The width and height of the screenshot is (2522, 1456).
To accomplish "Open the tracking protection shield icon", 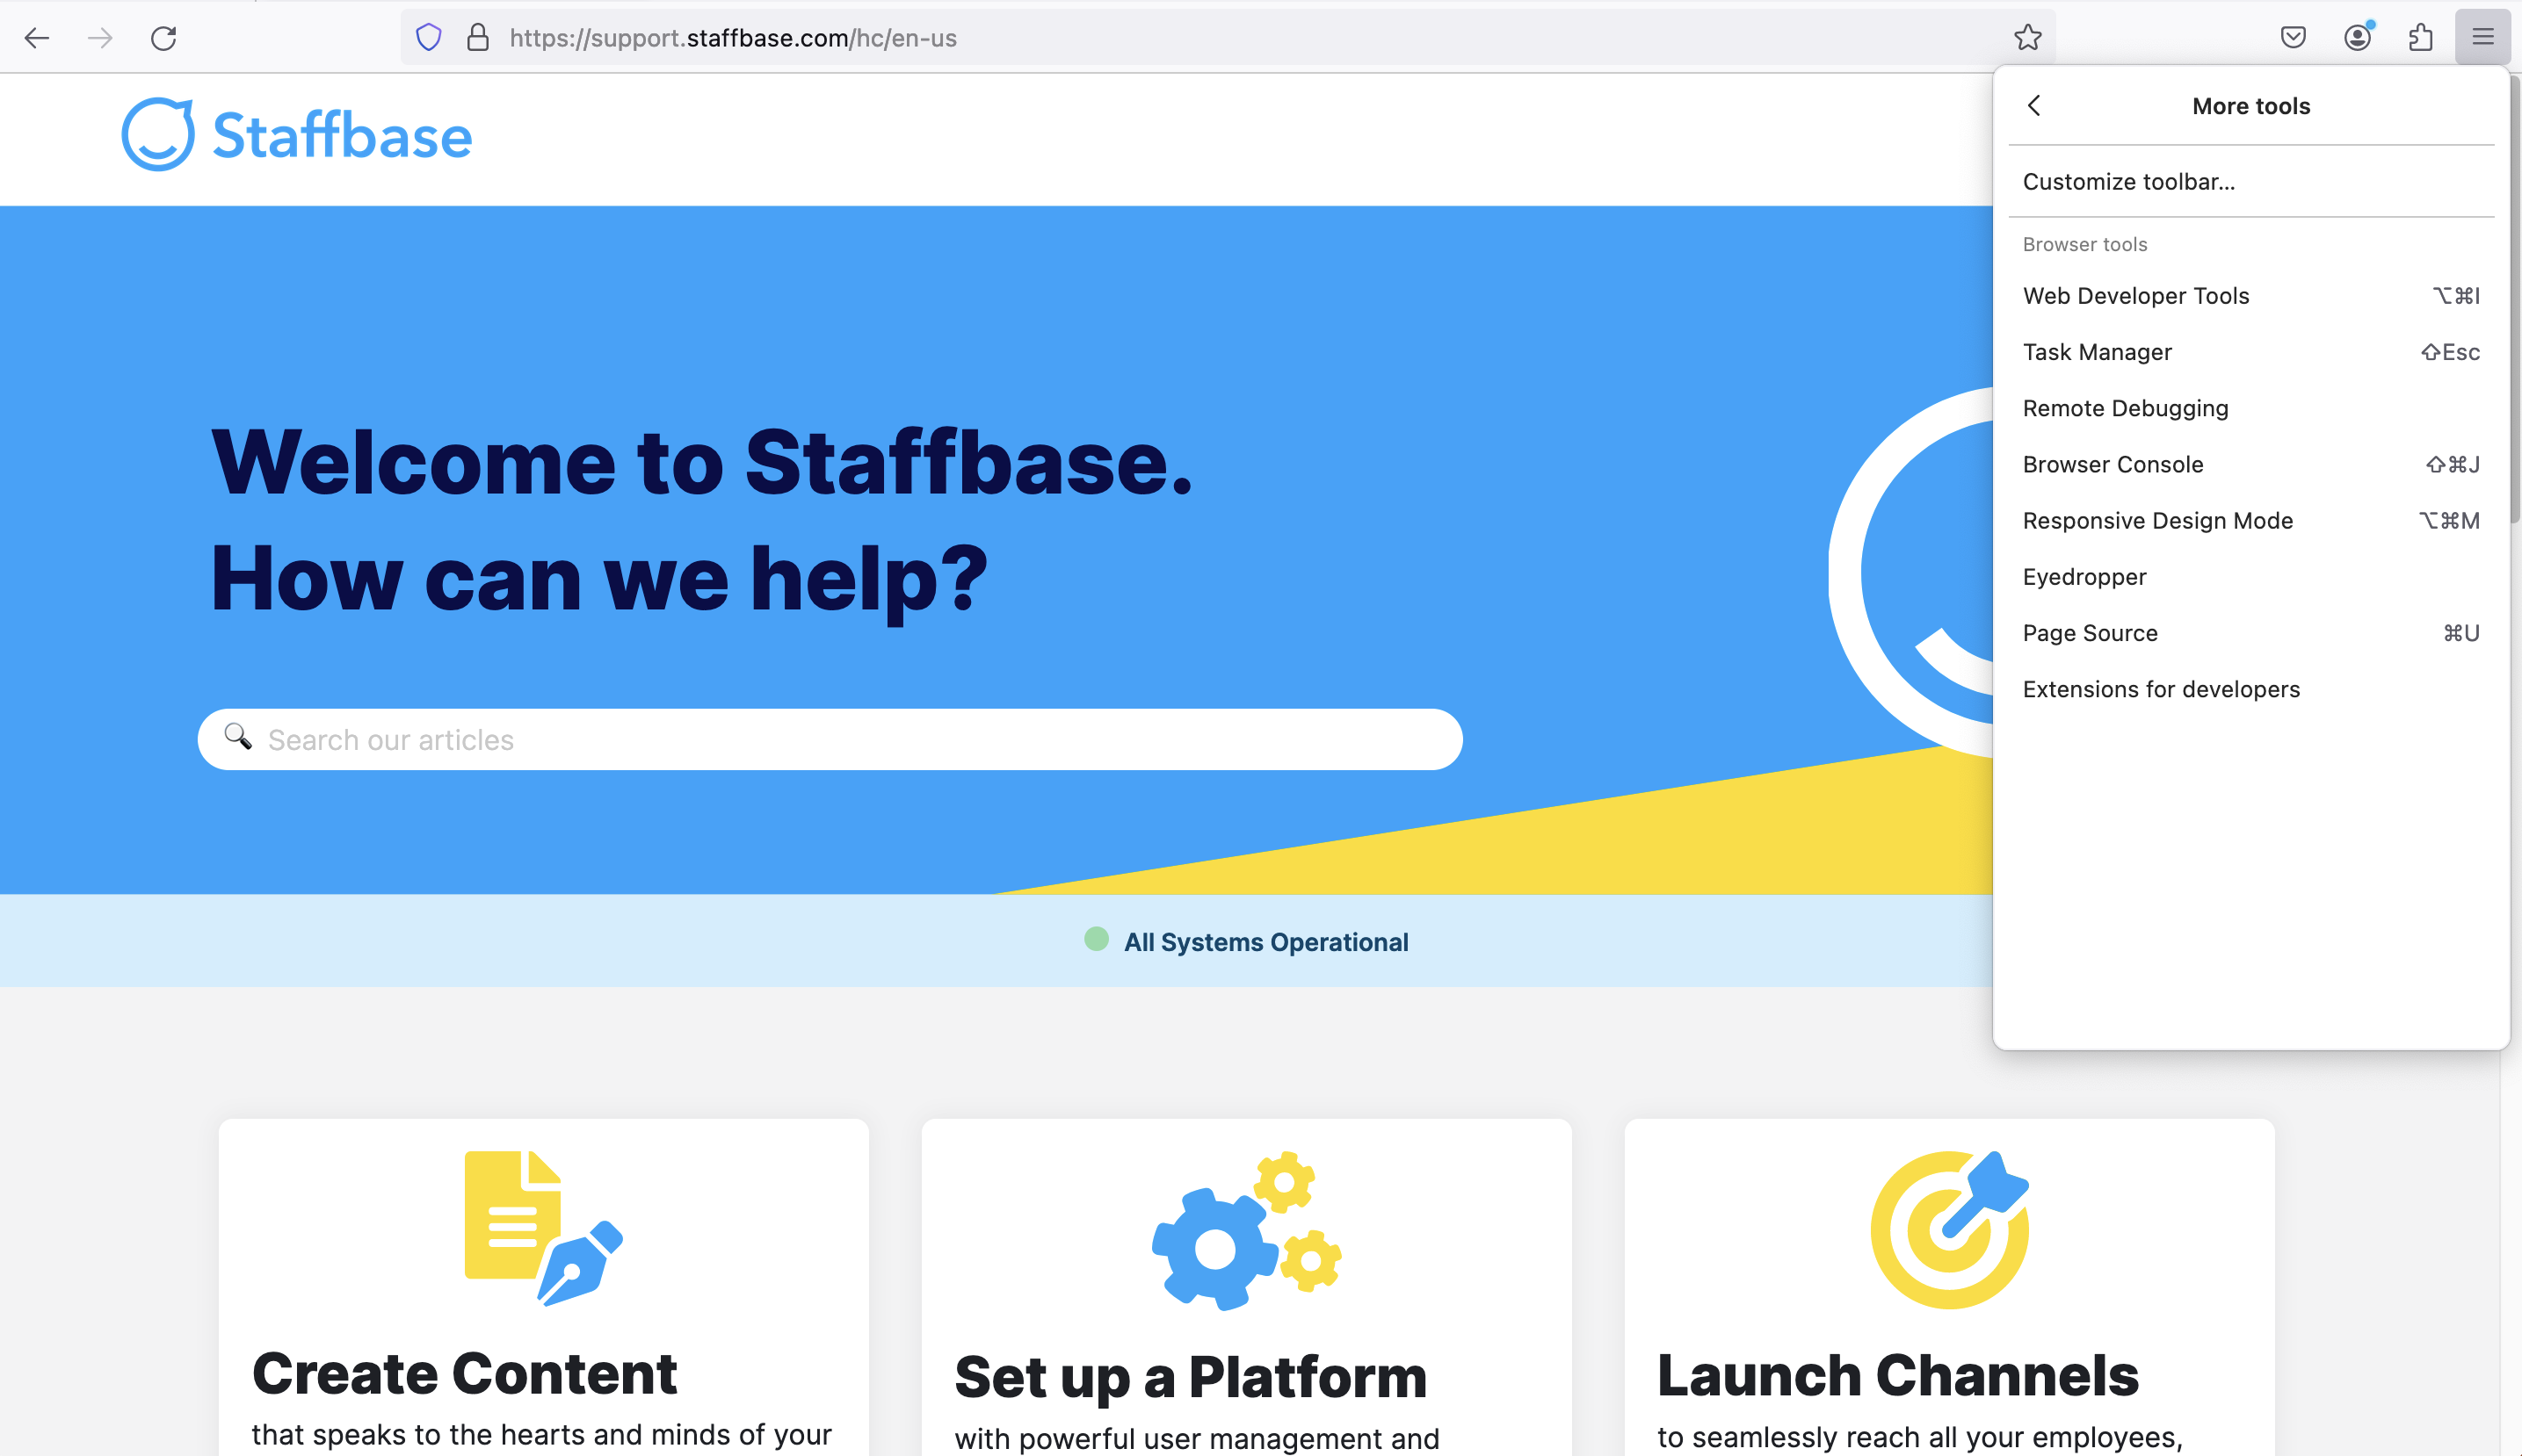I will tap(429, 38).
